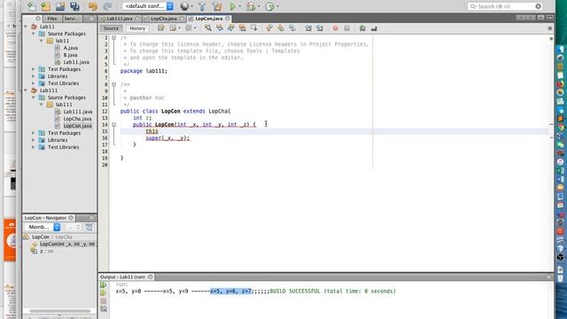Collapse the lab11 package node
Viewport: 567px width, 319px height.
click(x=42, y=41)
